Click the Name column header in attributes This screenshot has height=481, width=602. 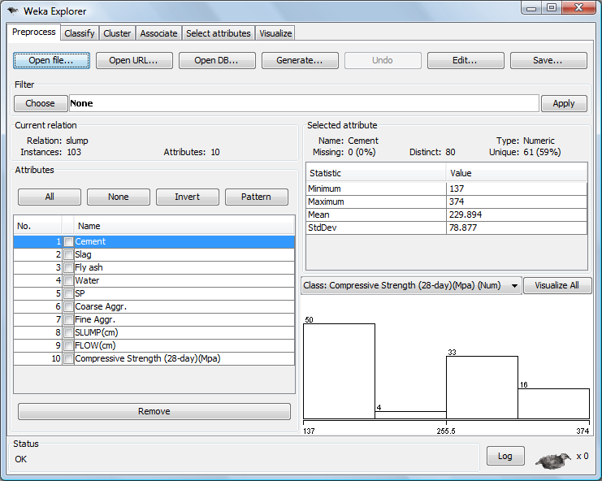[x=184, y=227]
